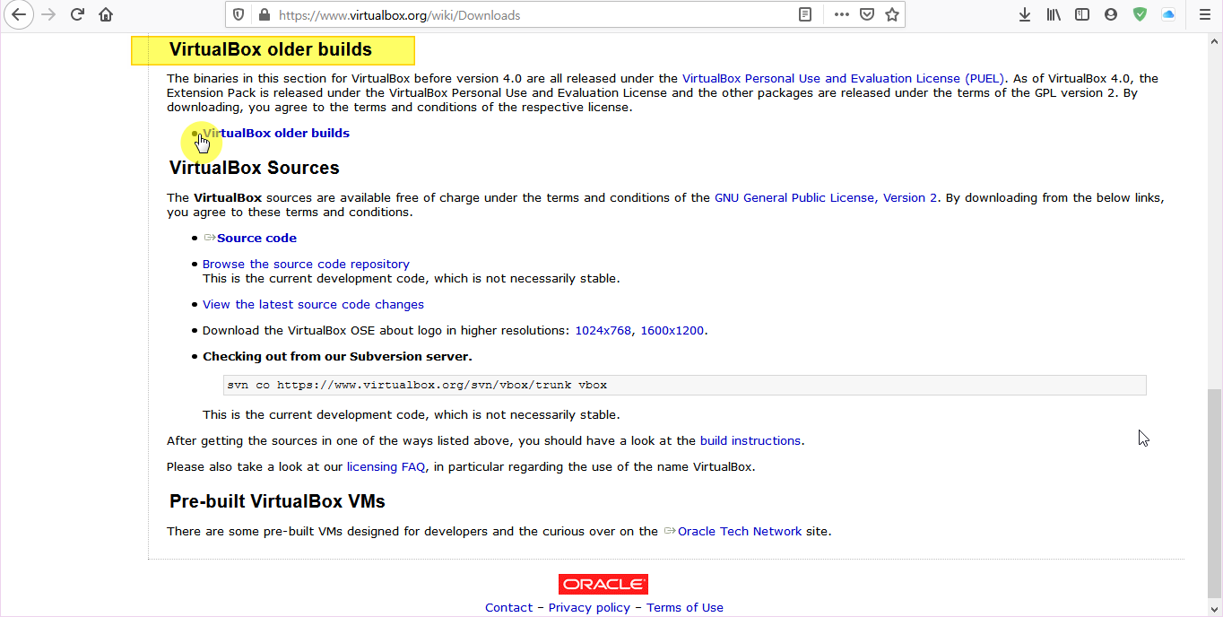Click the Pre-built VirtualBox VMs heading
Screen dimensions: 1223x617
277,500
